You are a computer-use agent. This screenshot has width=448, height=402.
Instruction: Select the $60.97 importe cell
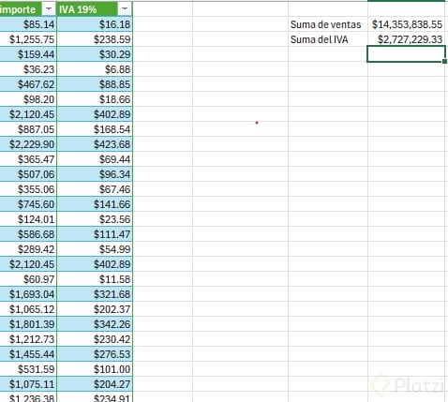coord(28,279)
